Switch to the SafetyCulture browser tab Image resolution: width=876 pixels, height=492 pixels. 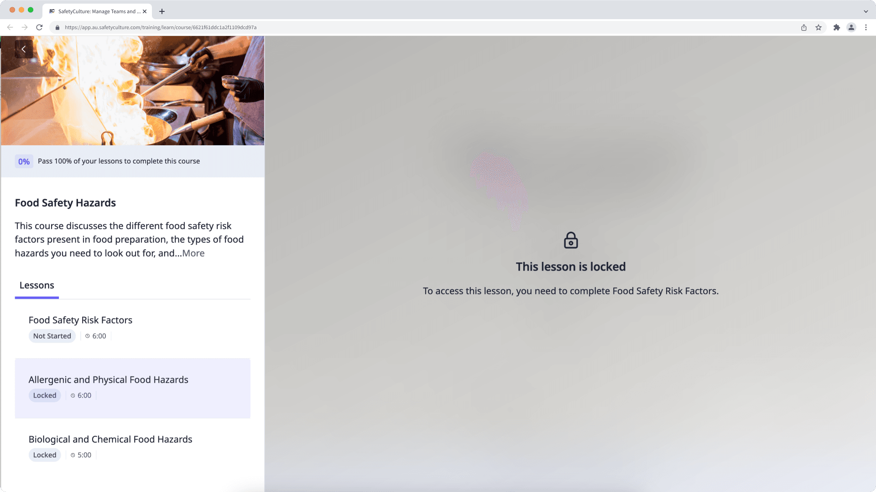pyautogui.click(x=96, y=11)
